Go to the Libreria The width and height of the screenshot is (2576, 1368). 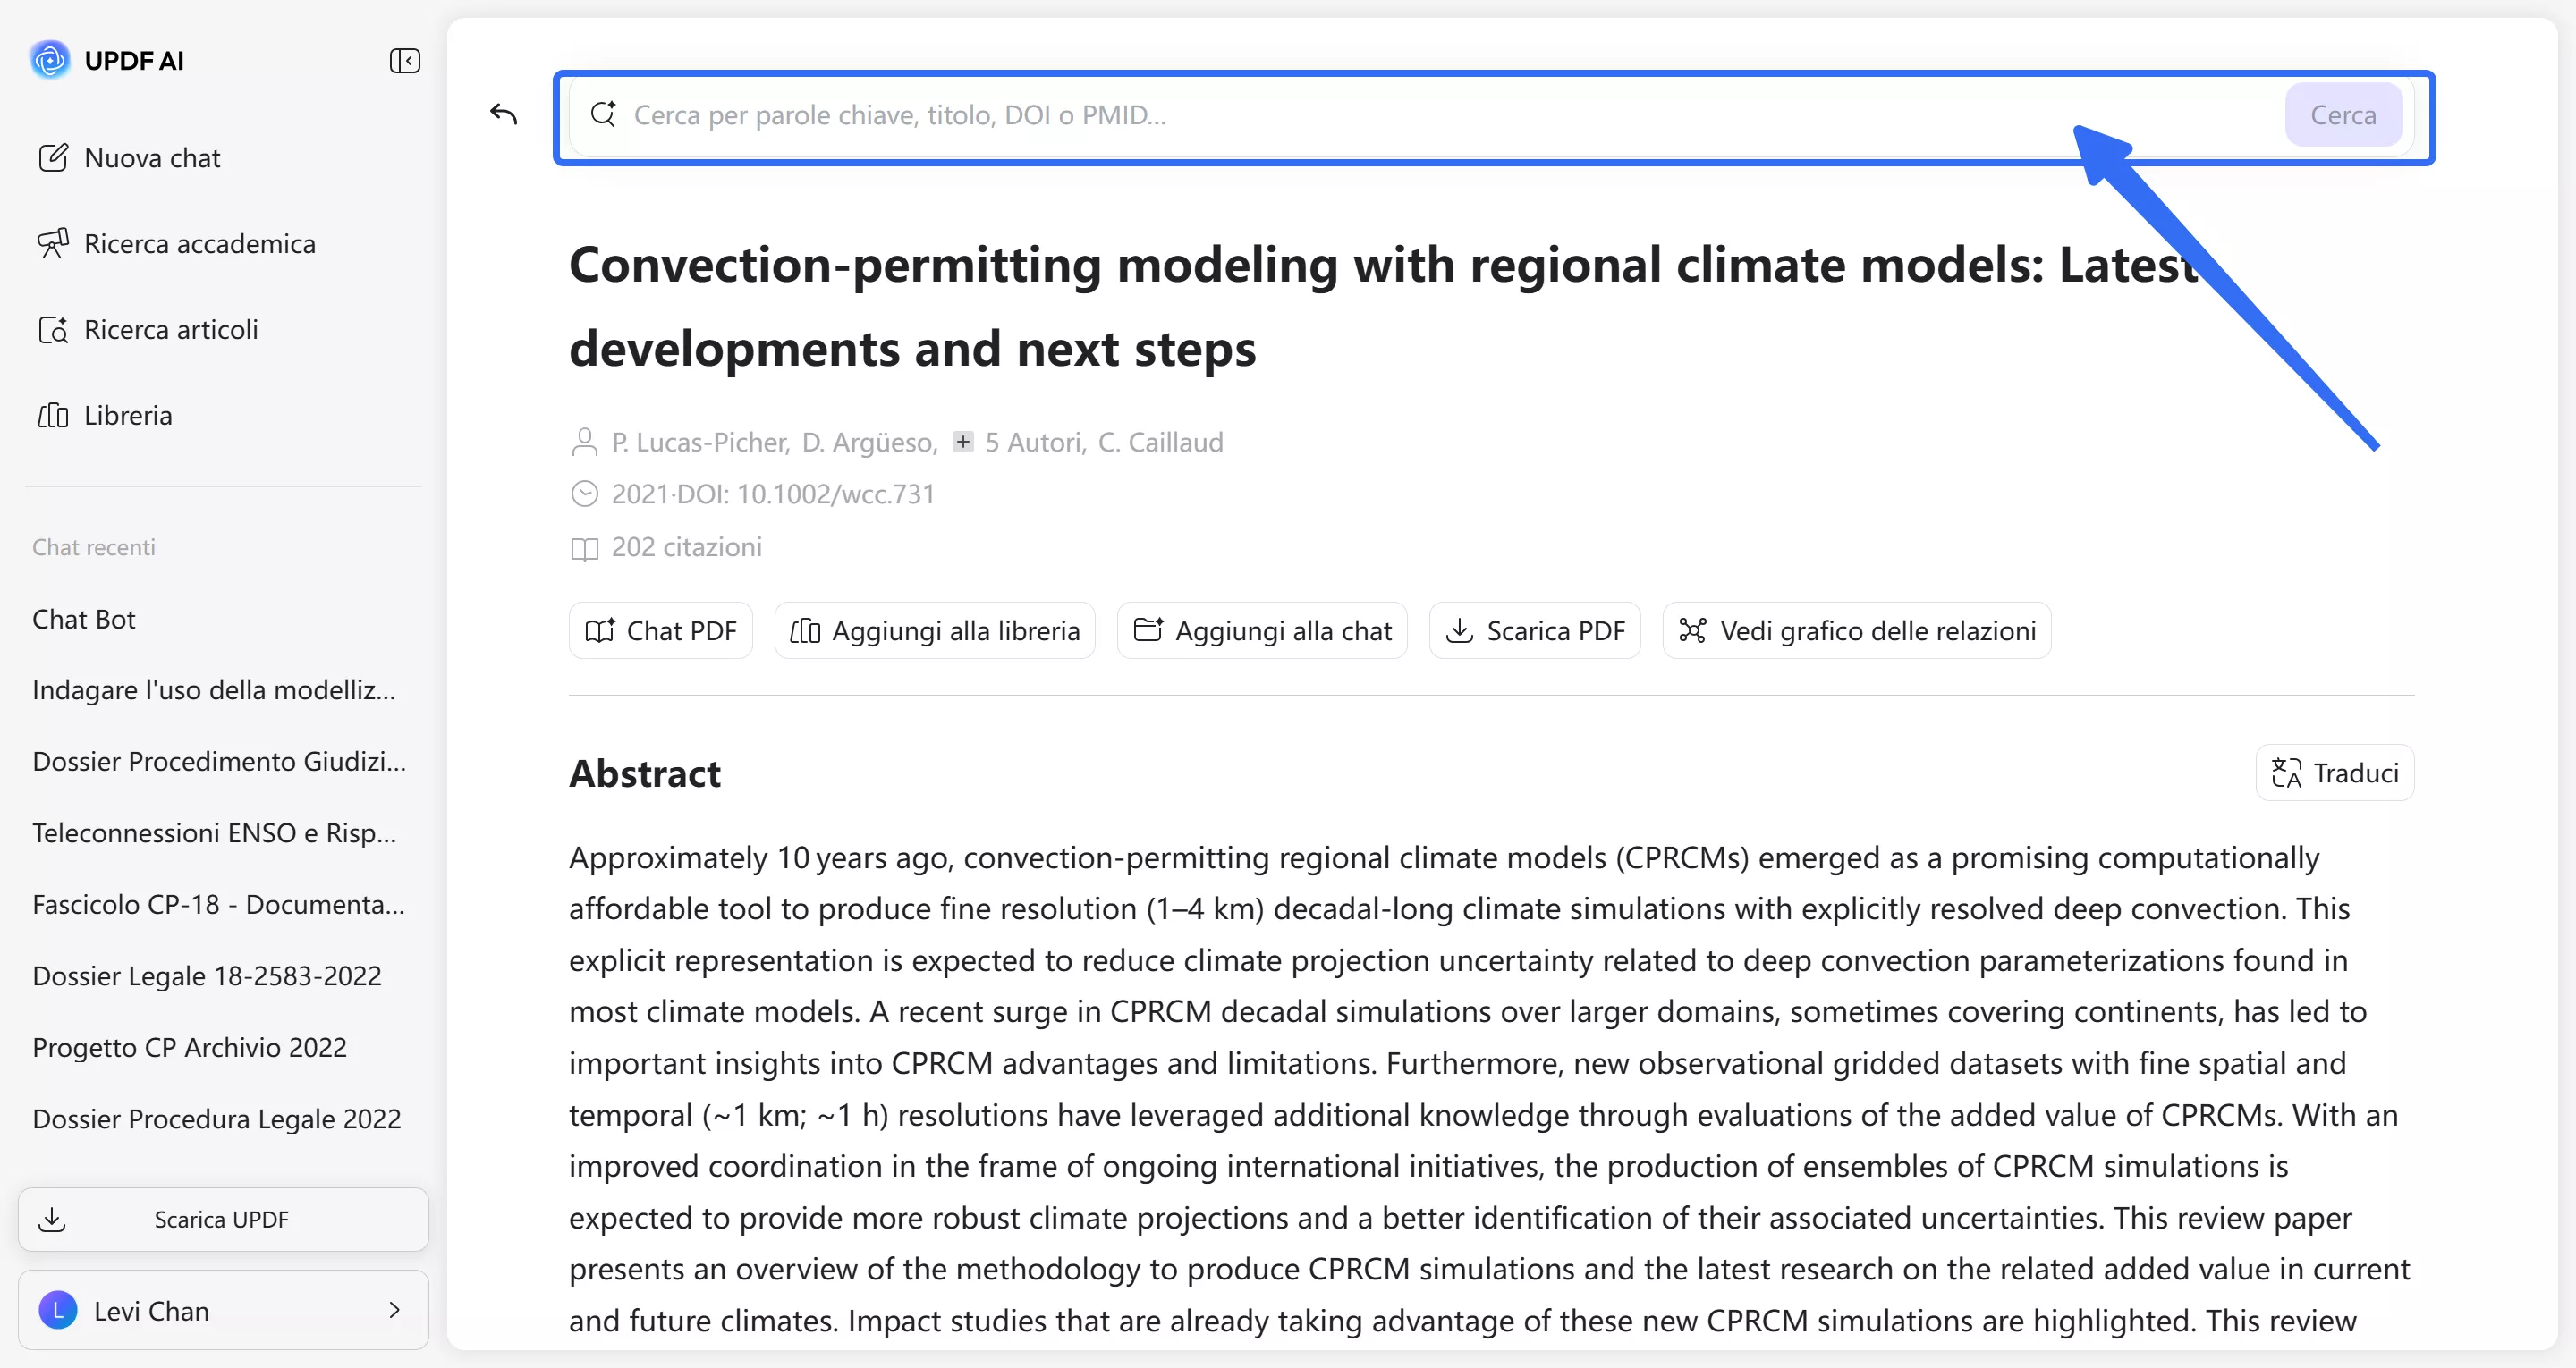(128, 415)
